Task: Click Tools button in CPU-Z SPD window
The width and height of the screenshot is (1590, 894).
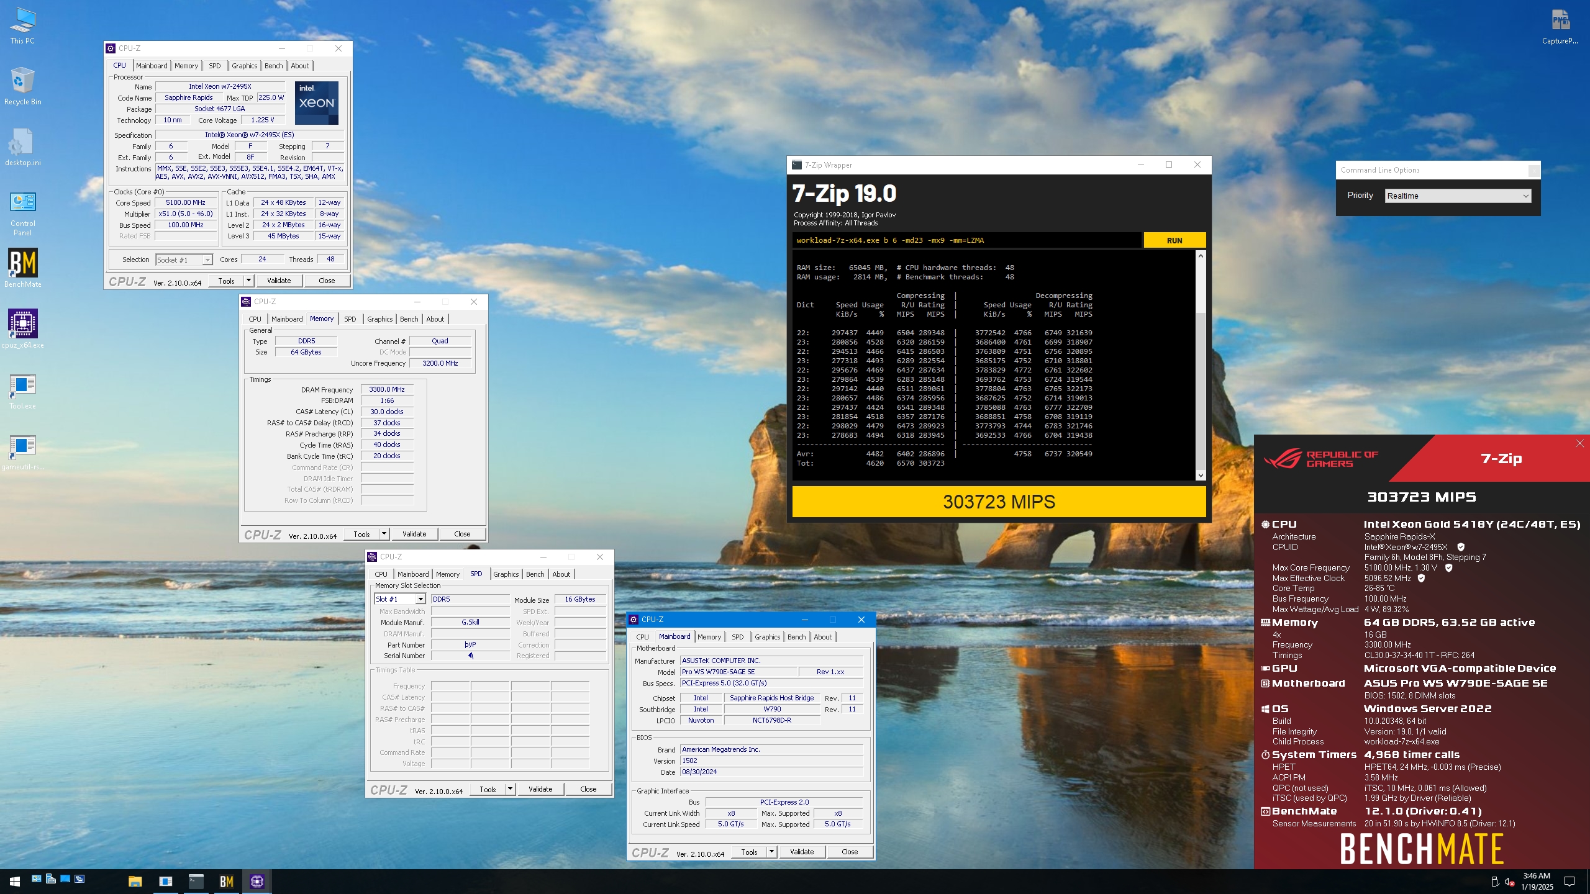Action: click(x=488, y=789)
